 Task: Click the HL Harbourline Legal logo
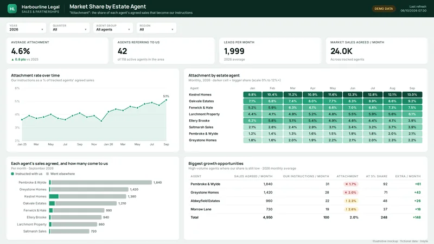(12, 9)
